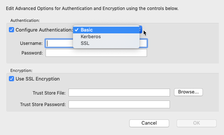Click the 'Authentication:' section heading
The image size is (224, 135).
[25, 20]
